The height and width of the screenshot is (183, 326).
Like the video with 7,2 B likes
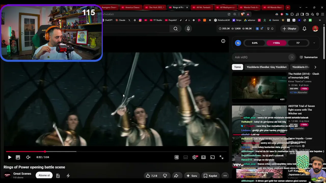click(152, 176)
